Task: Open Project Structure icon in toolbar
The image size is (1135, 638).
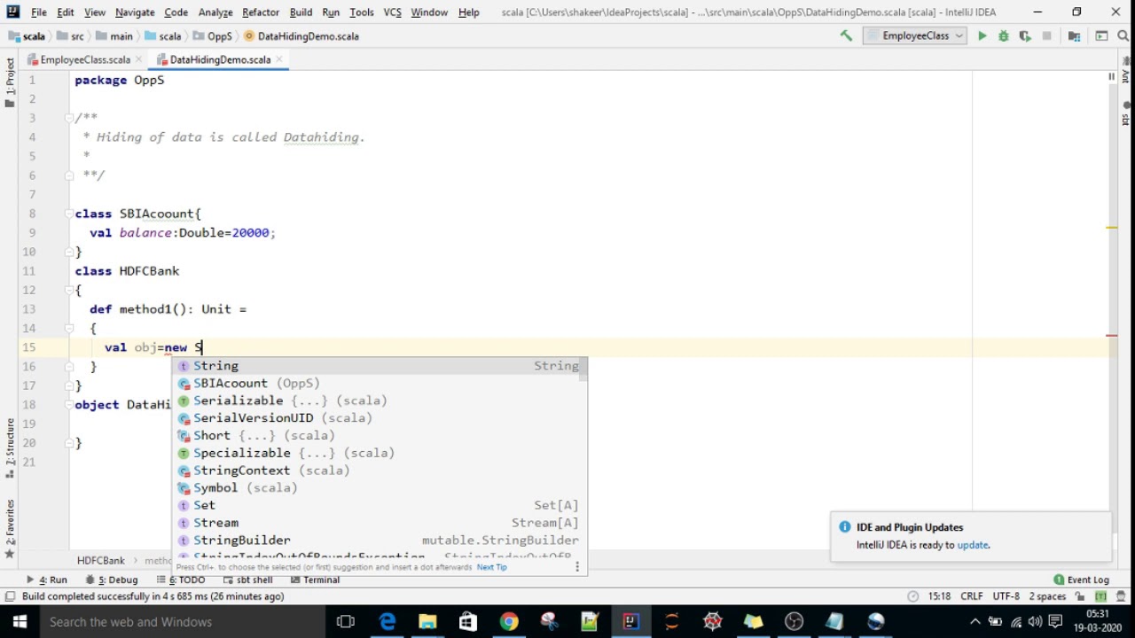Action: click(x=1075, y=36)
